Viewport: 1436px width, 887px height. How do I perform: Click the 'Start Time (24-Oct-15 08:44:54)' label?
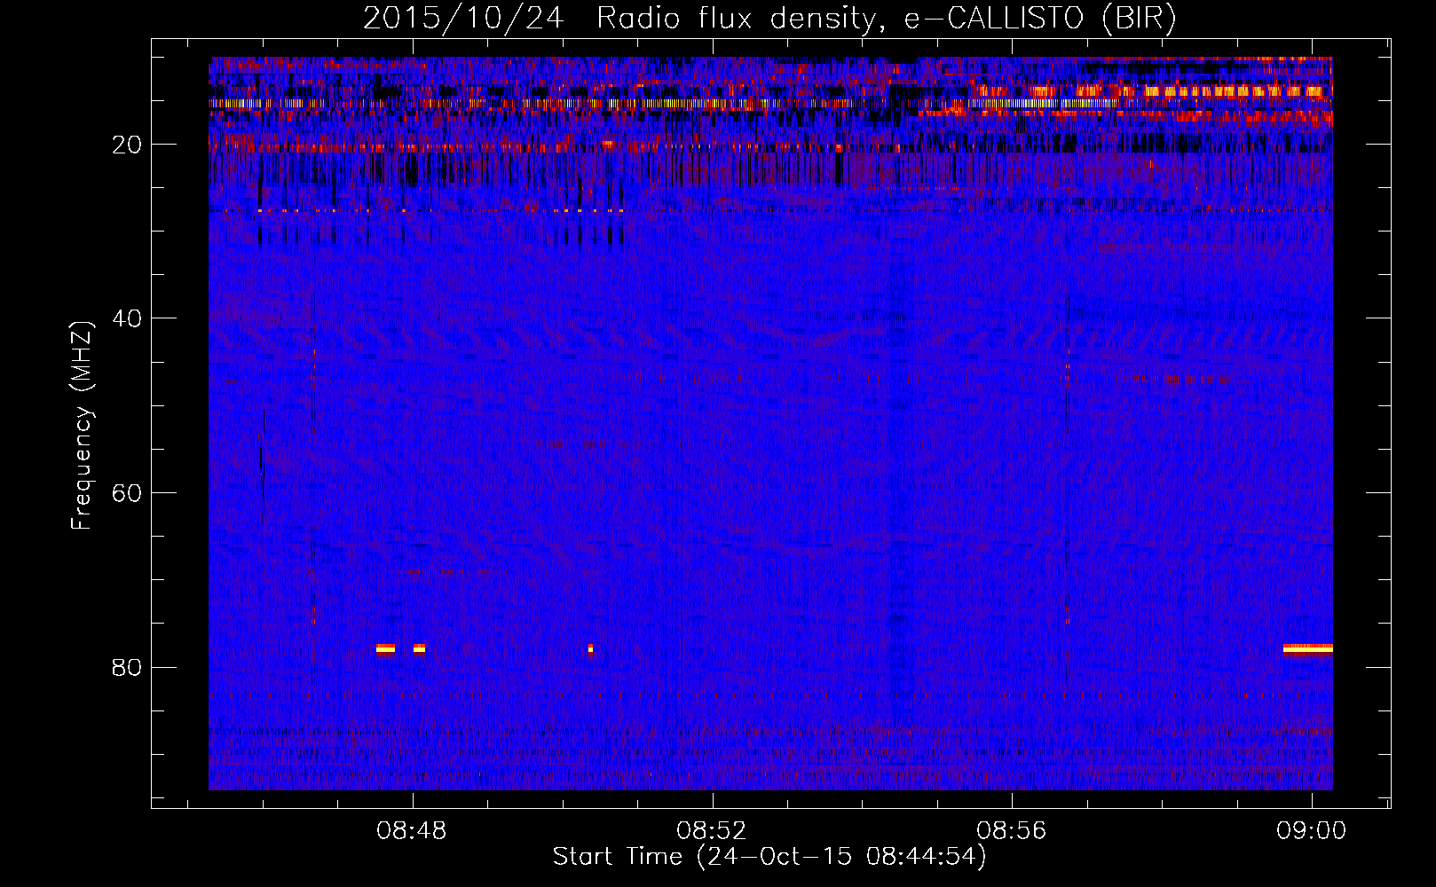tap(769, 857)
